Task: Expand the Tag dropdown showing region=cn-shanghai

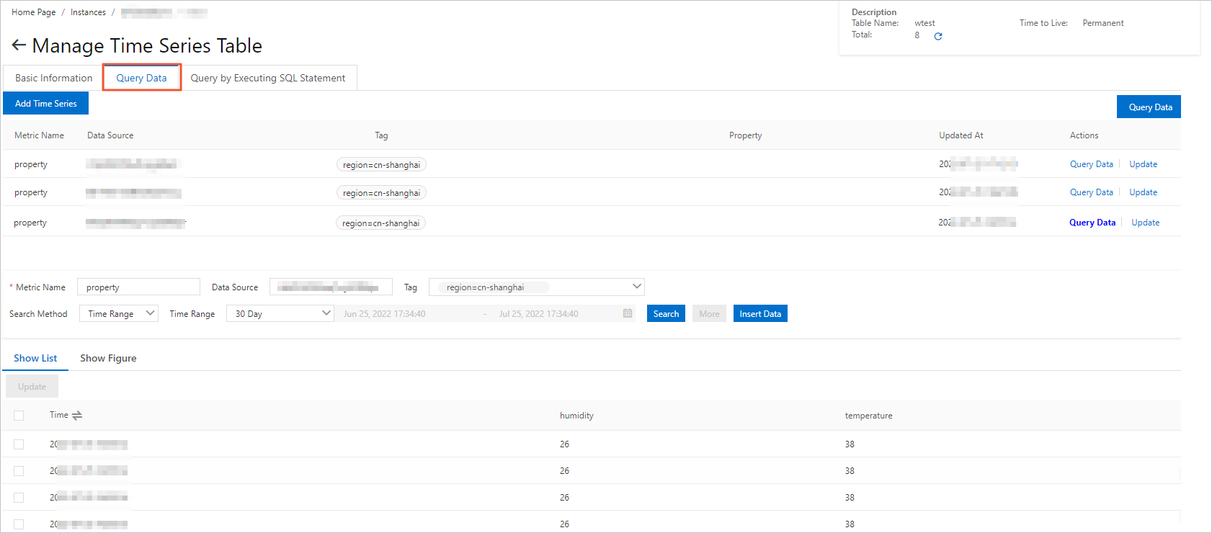Action: tap(537, 287)
